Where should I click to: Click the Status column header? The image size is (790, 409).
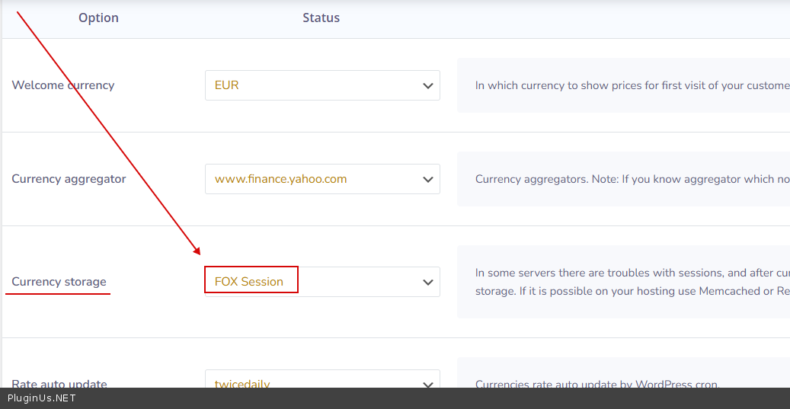(321, 18)
